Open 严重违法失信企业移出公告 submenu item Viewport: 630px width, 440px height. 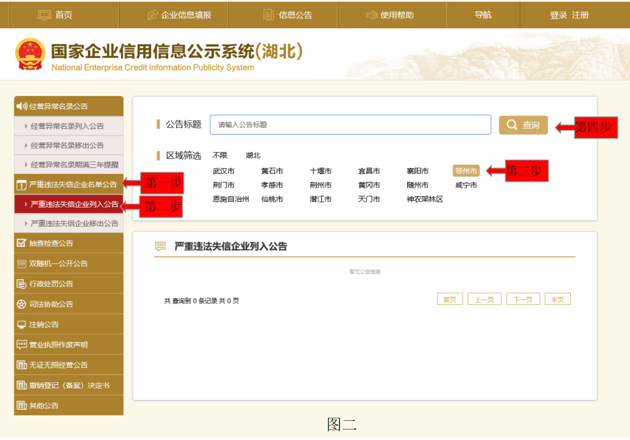(74, 223)
